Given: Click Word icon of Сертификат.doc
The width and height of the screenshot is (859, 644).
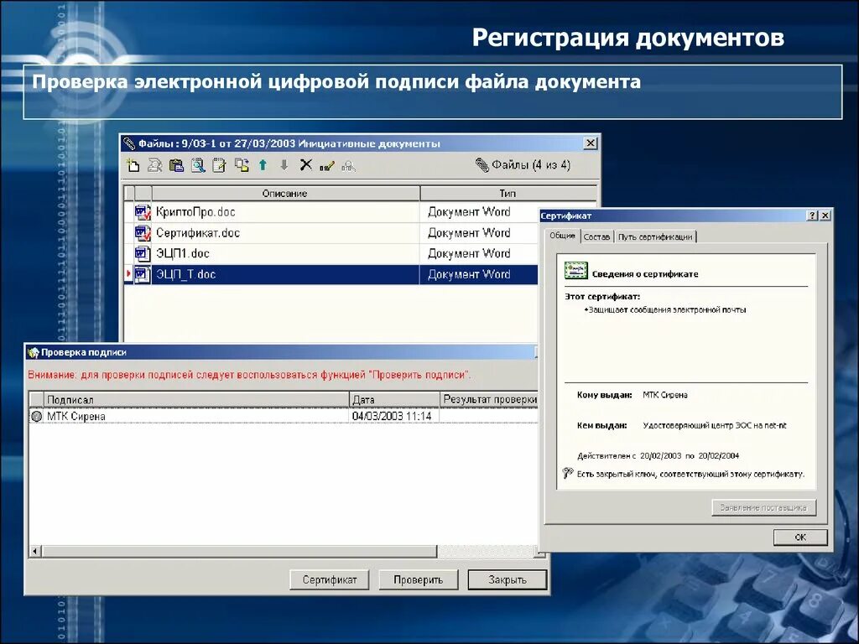Looking at the screenshot, I should point(143,233).
